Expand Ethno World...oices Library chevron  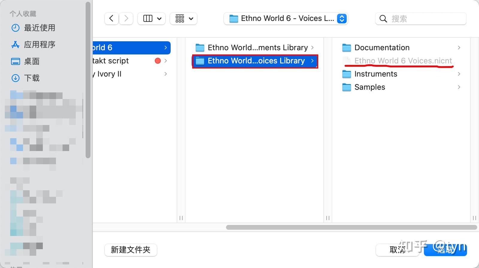[312, 61]
